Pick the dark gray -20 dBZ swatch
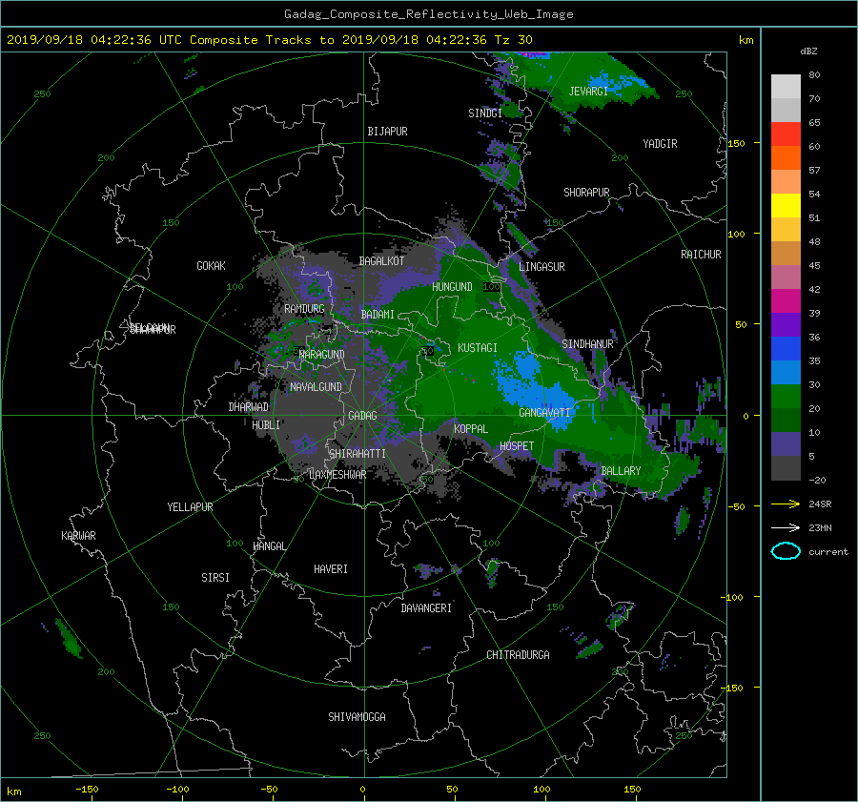The height and width of the screenshot is (802, 858). [786, 468]
